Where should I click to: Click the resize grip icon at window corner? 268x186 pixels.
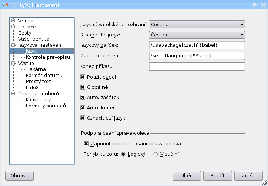[x=265, y=183]
